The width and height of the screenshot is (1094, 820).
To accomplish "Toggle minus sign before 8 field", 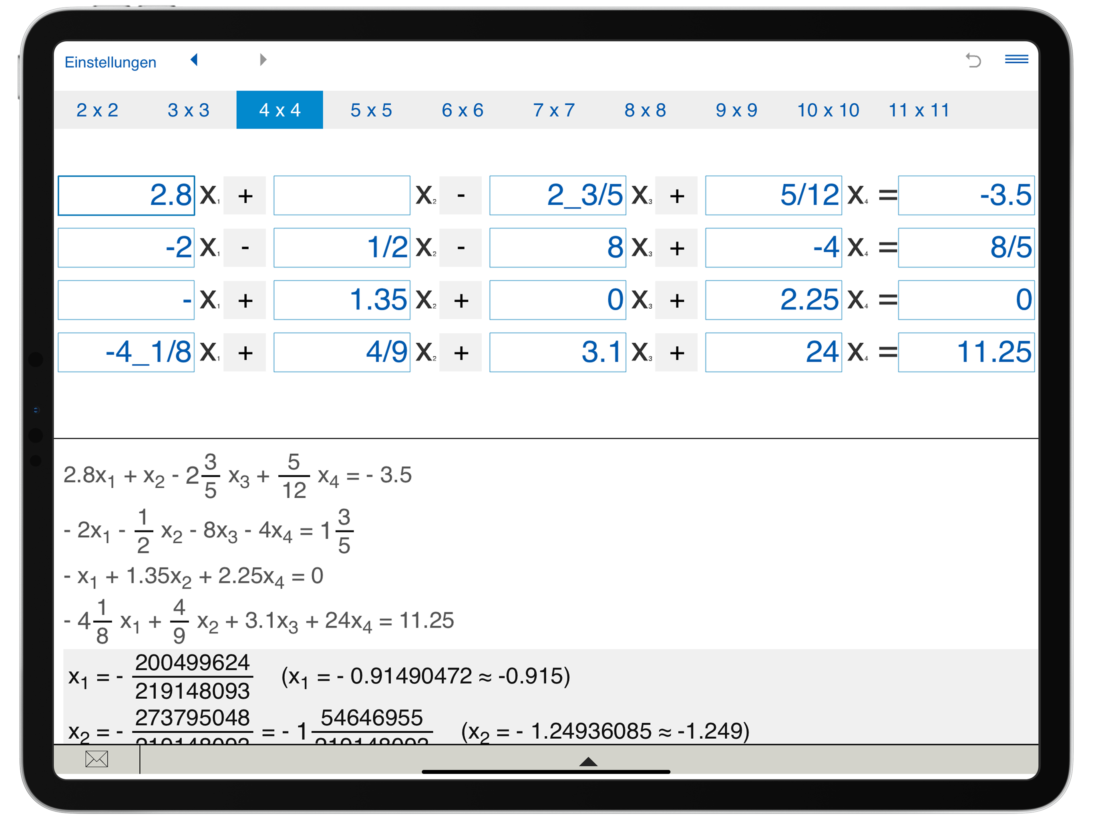I will click(461, 248).
